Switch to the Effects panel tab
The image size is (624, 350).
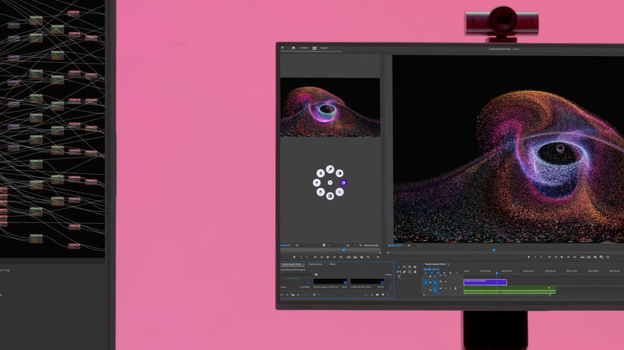333,264
